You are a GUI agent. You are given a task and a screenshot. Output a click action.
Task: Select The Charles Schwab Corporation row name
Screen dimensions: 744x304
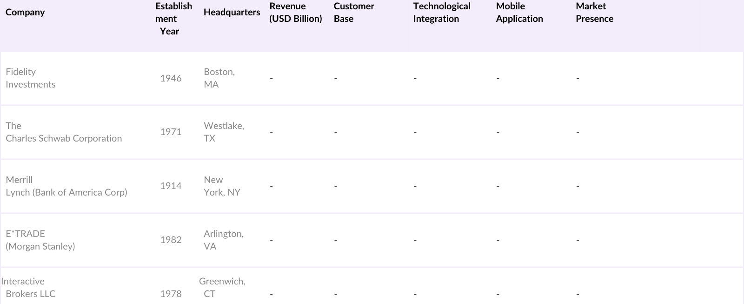pos(64,132)
